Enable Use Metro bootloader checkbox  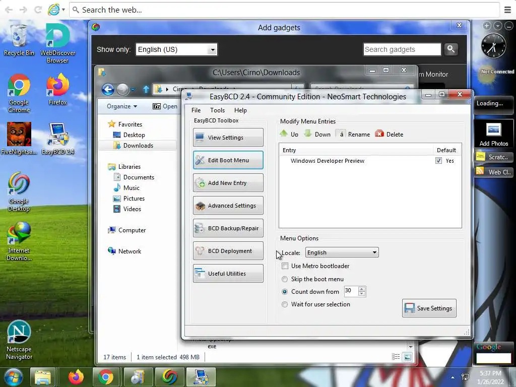285,266
